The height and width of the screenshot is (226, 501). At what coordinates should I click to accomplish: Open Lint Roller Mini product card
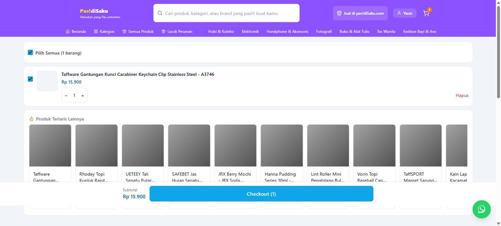pyautogui.click(x=328, y=166)
